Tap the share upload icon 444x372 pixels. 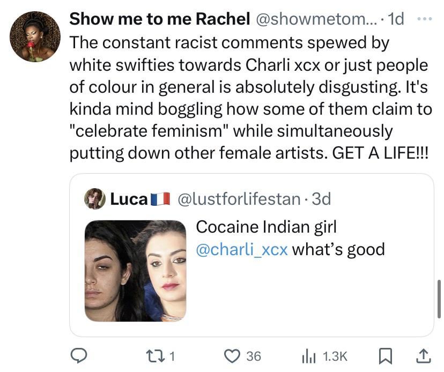tap(423, 355)
